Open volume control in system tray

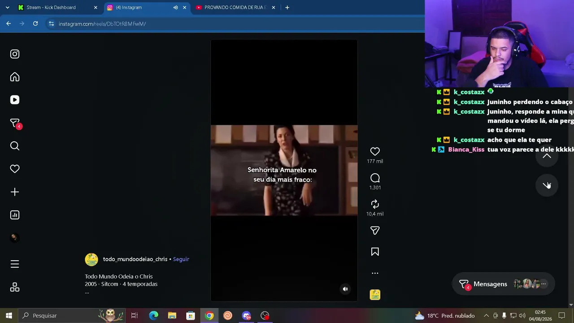click(x=522, y=316)
